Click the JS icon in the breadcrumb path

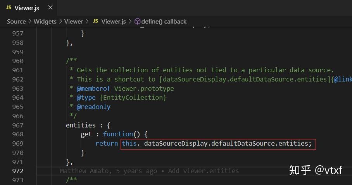[x=95, y=22]
